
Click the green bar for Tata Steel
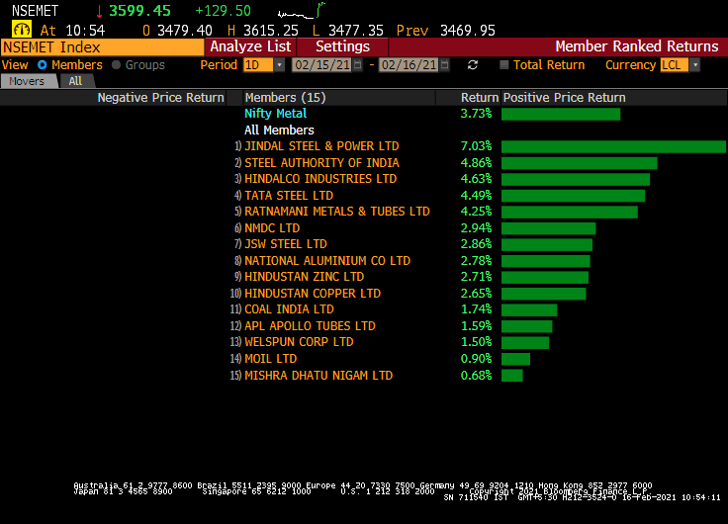[x=573, y=196]
